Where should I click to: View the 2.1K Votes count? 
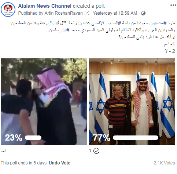click(164, 163)
